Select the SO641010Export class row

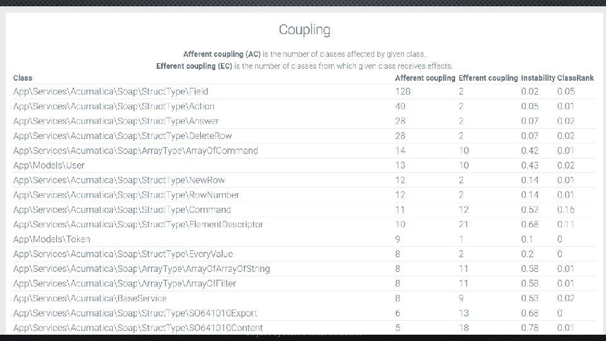click(135, 313)
